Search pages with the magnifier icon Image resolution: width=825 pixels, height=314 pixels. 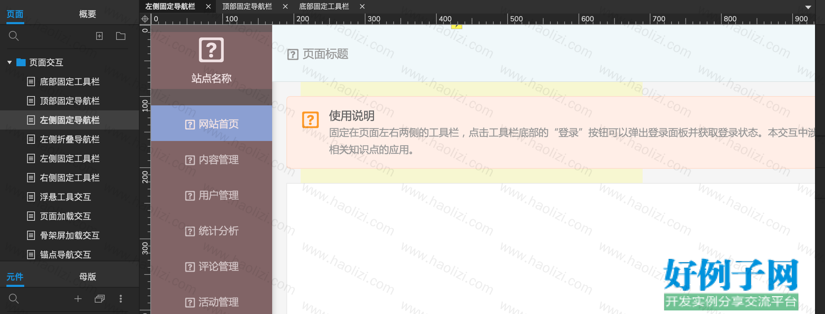[14, 36]
